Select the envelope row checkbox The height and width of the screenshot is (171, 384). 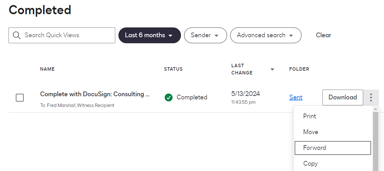tap(20, 98)
